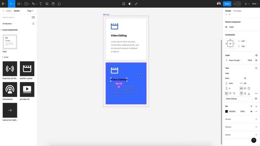Align text right
260x146 pixels.
234,94
